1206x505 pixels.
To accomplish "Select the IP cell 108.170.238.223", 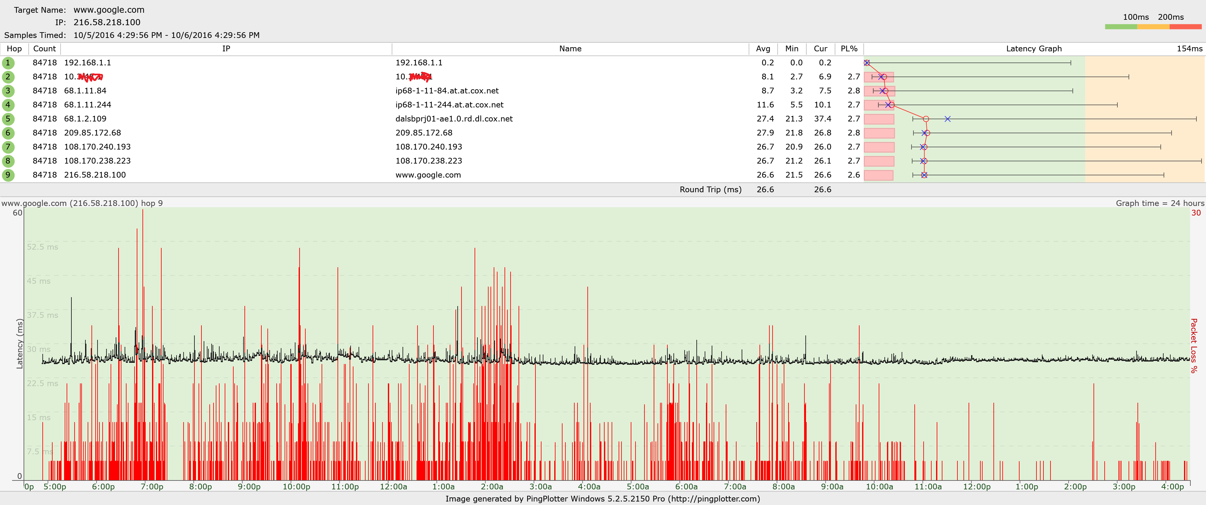I will pos(98,161).
